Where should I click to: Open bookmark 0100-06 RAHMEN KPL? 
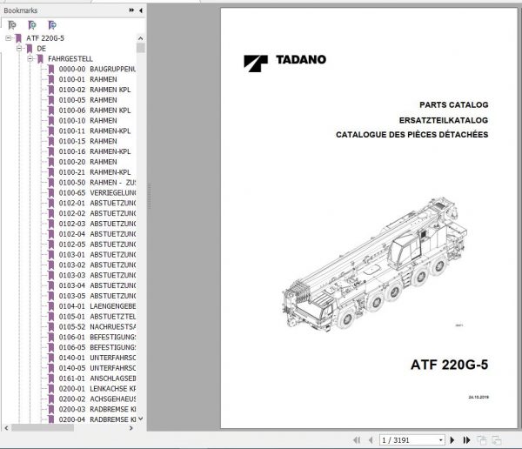95,111
